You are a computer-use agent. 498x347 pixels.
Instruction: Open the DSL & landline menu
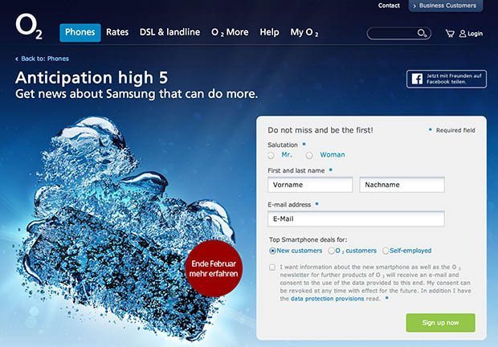coord(170,32)
